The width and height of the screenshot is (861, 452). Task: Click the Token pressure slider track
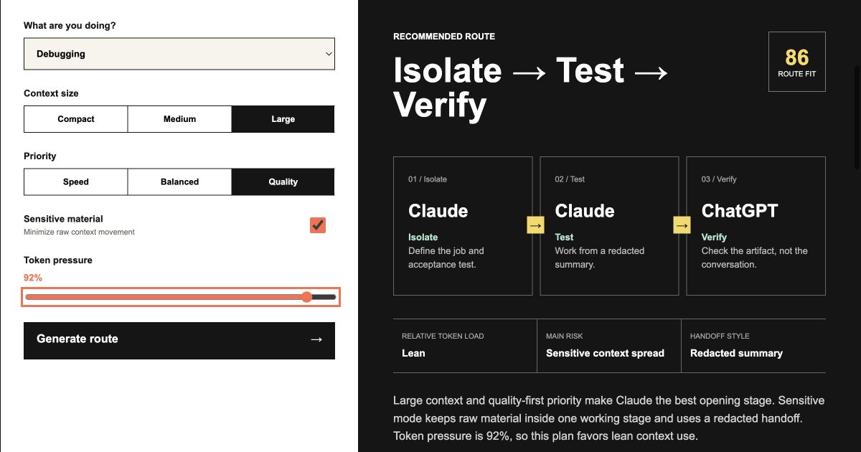[181, 297]
